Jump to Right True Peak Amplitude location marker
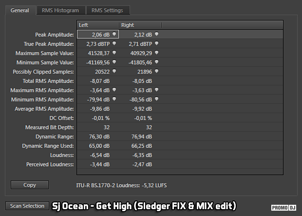The width and height of the screenshot is (302, 216). point(156,43)
